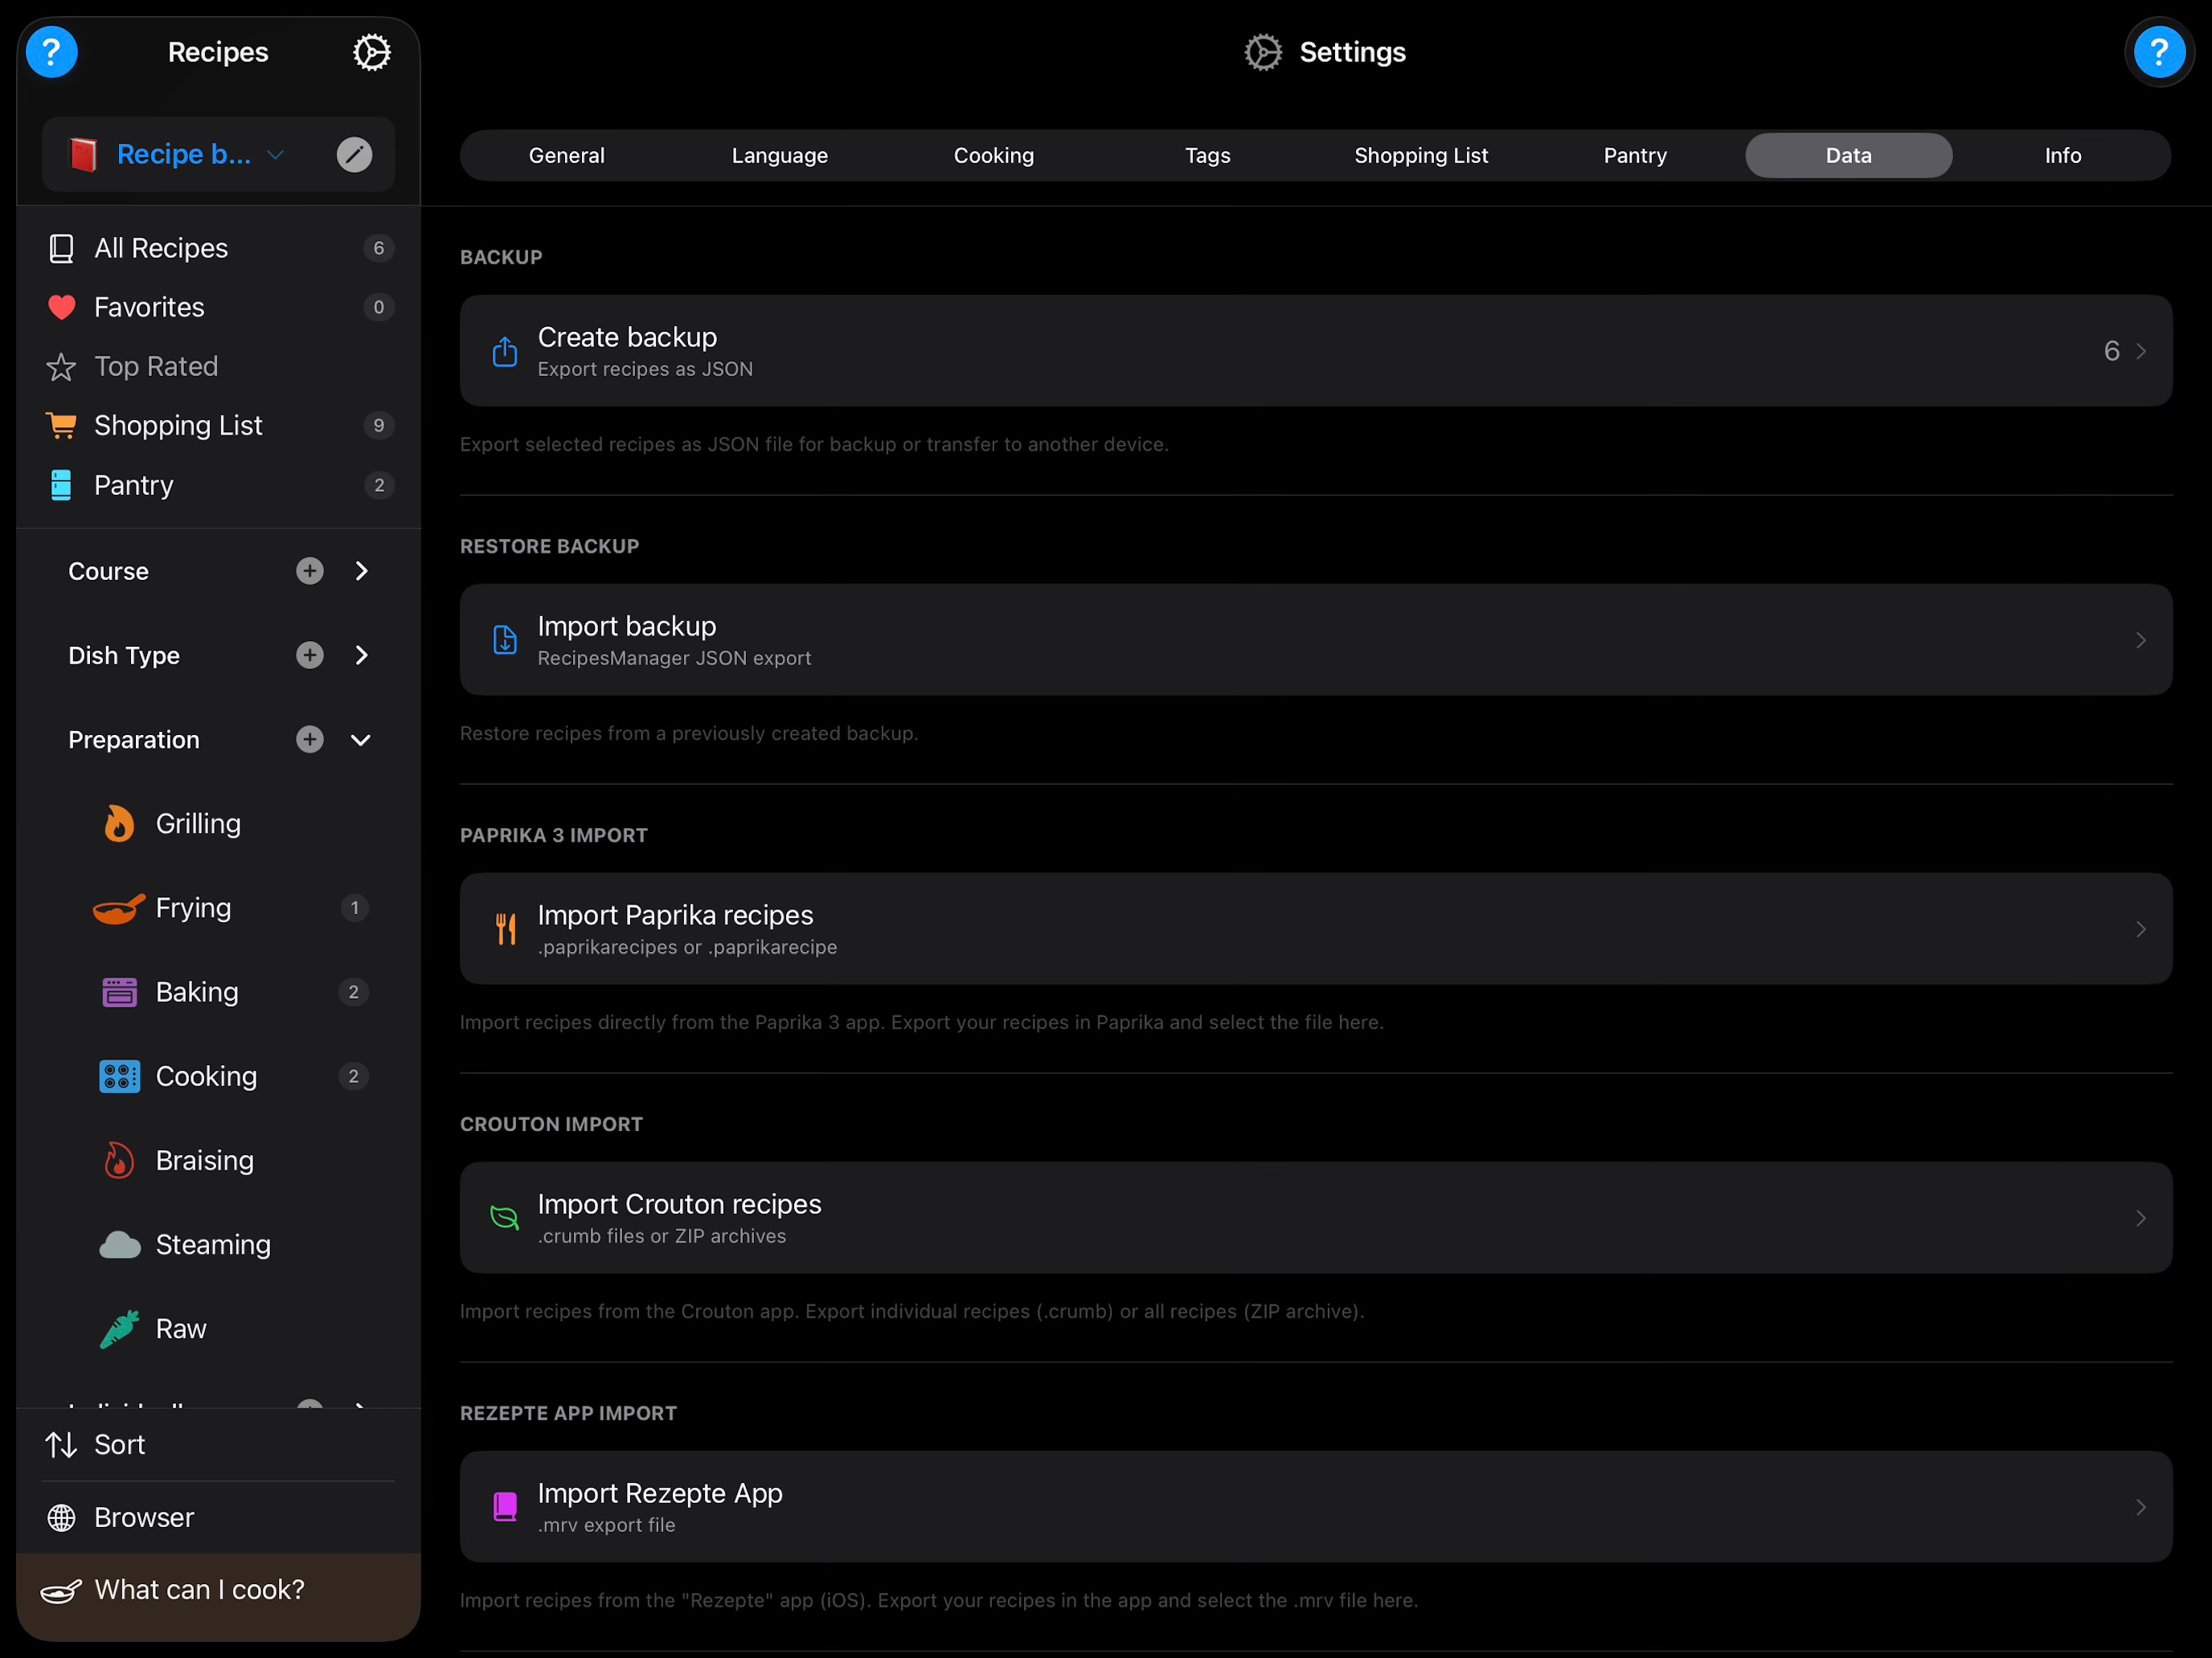Open Import Rezepte App chevron
Screen dimensions: 2212x1658
(x=2141, y=1507)
